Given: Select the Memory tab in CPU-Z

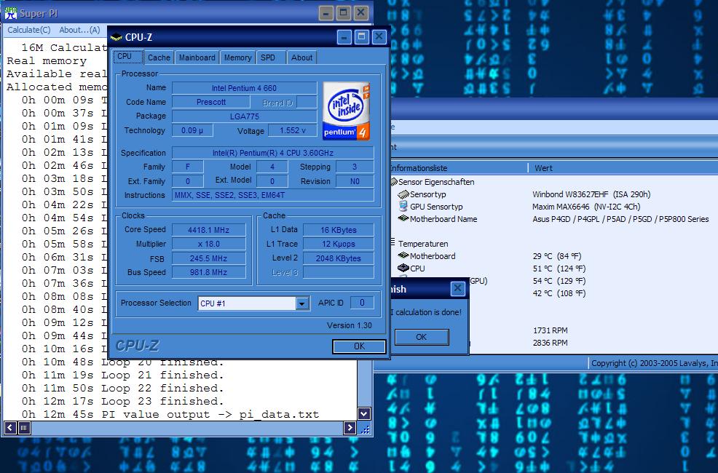Looking at the screenshot, I should click(x=237, y=57).
